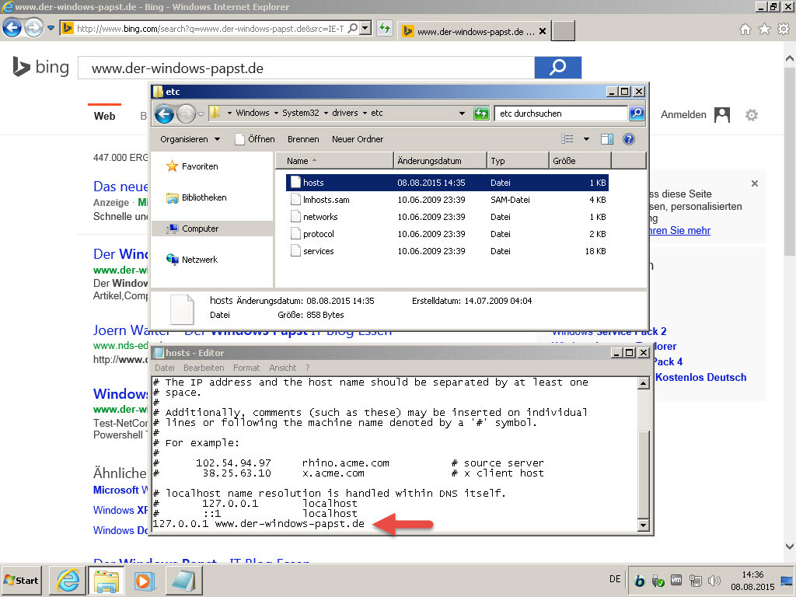
Task: Click the Explorer address bar refresh icon
Action: click(x=482, y=113)
